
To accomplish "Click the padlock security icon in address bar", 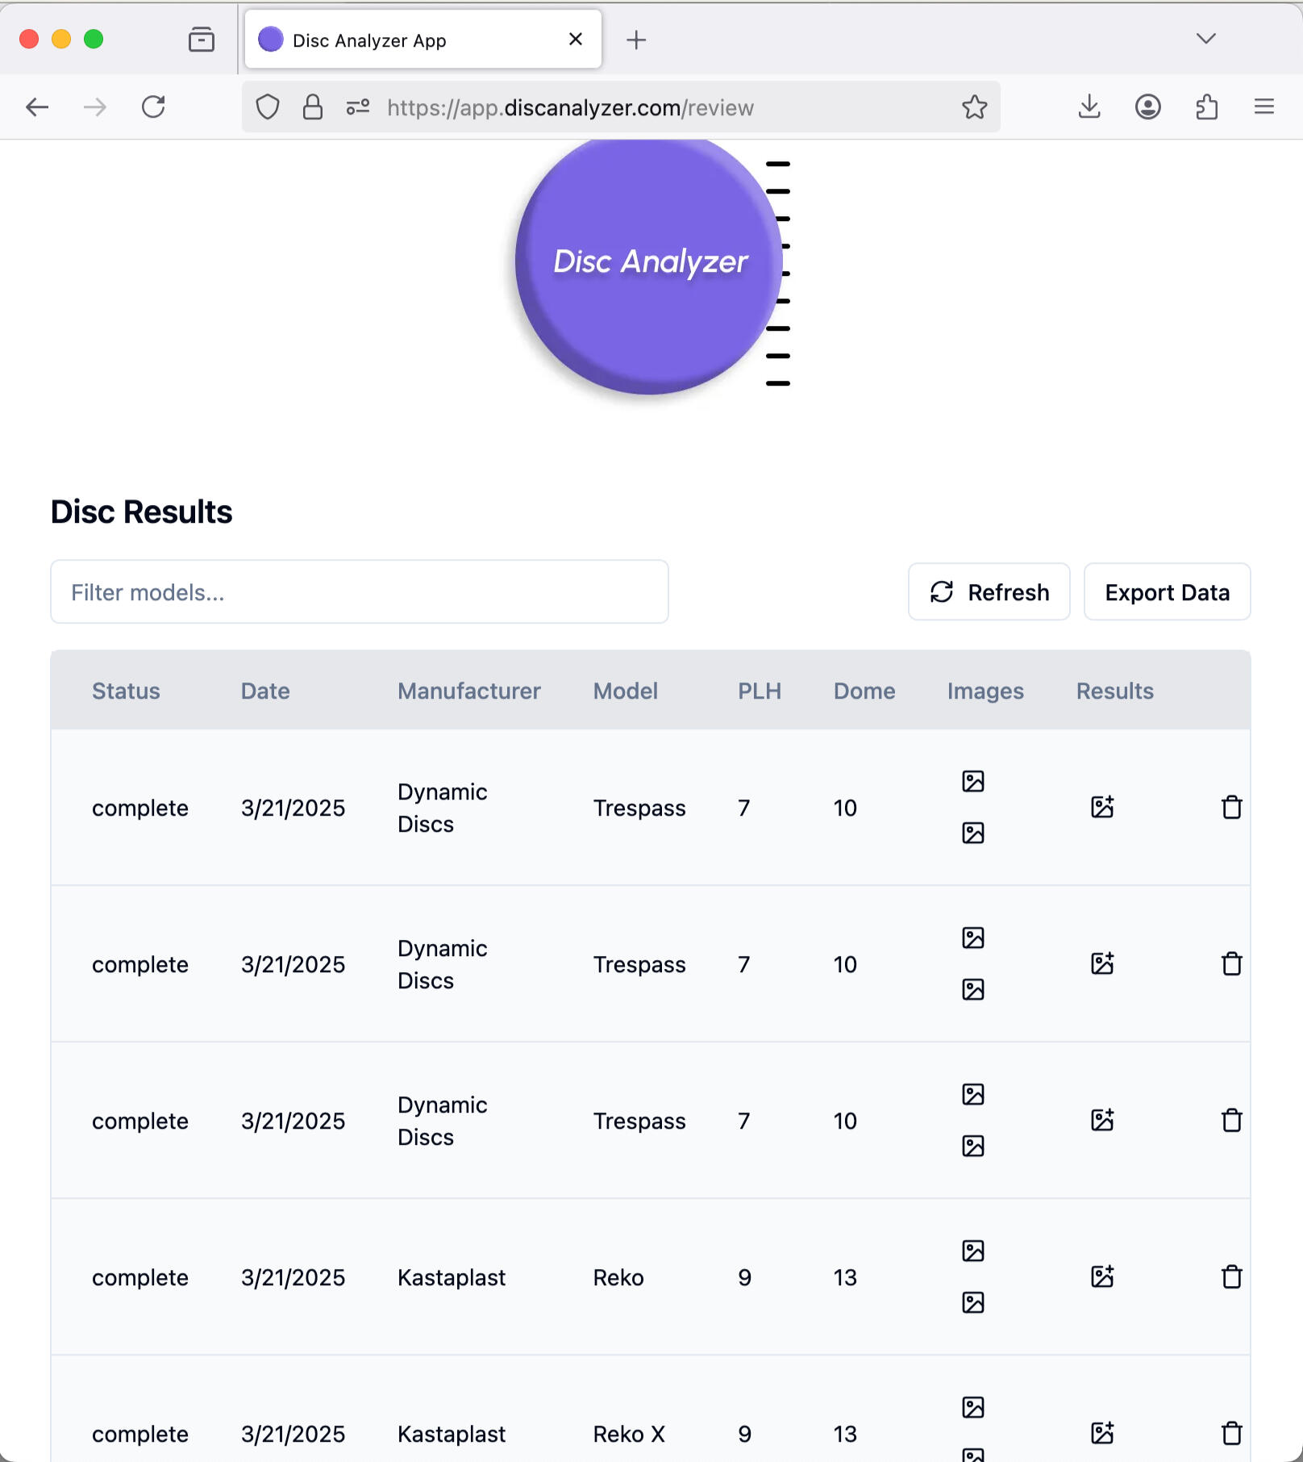I will (x=312, y=107).
